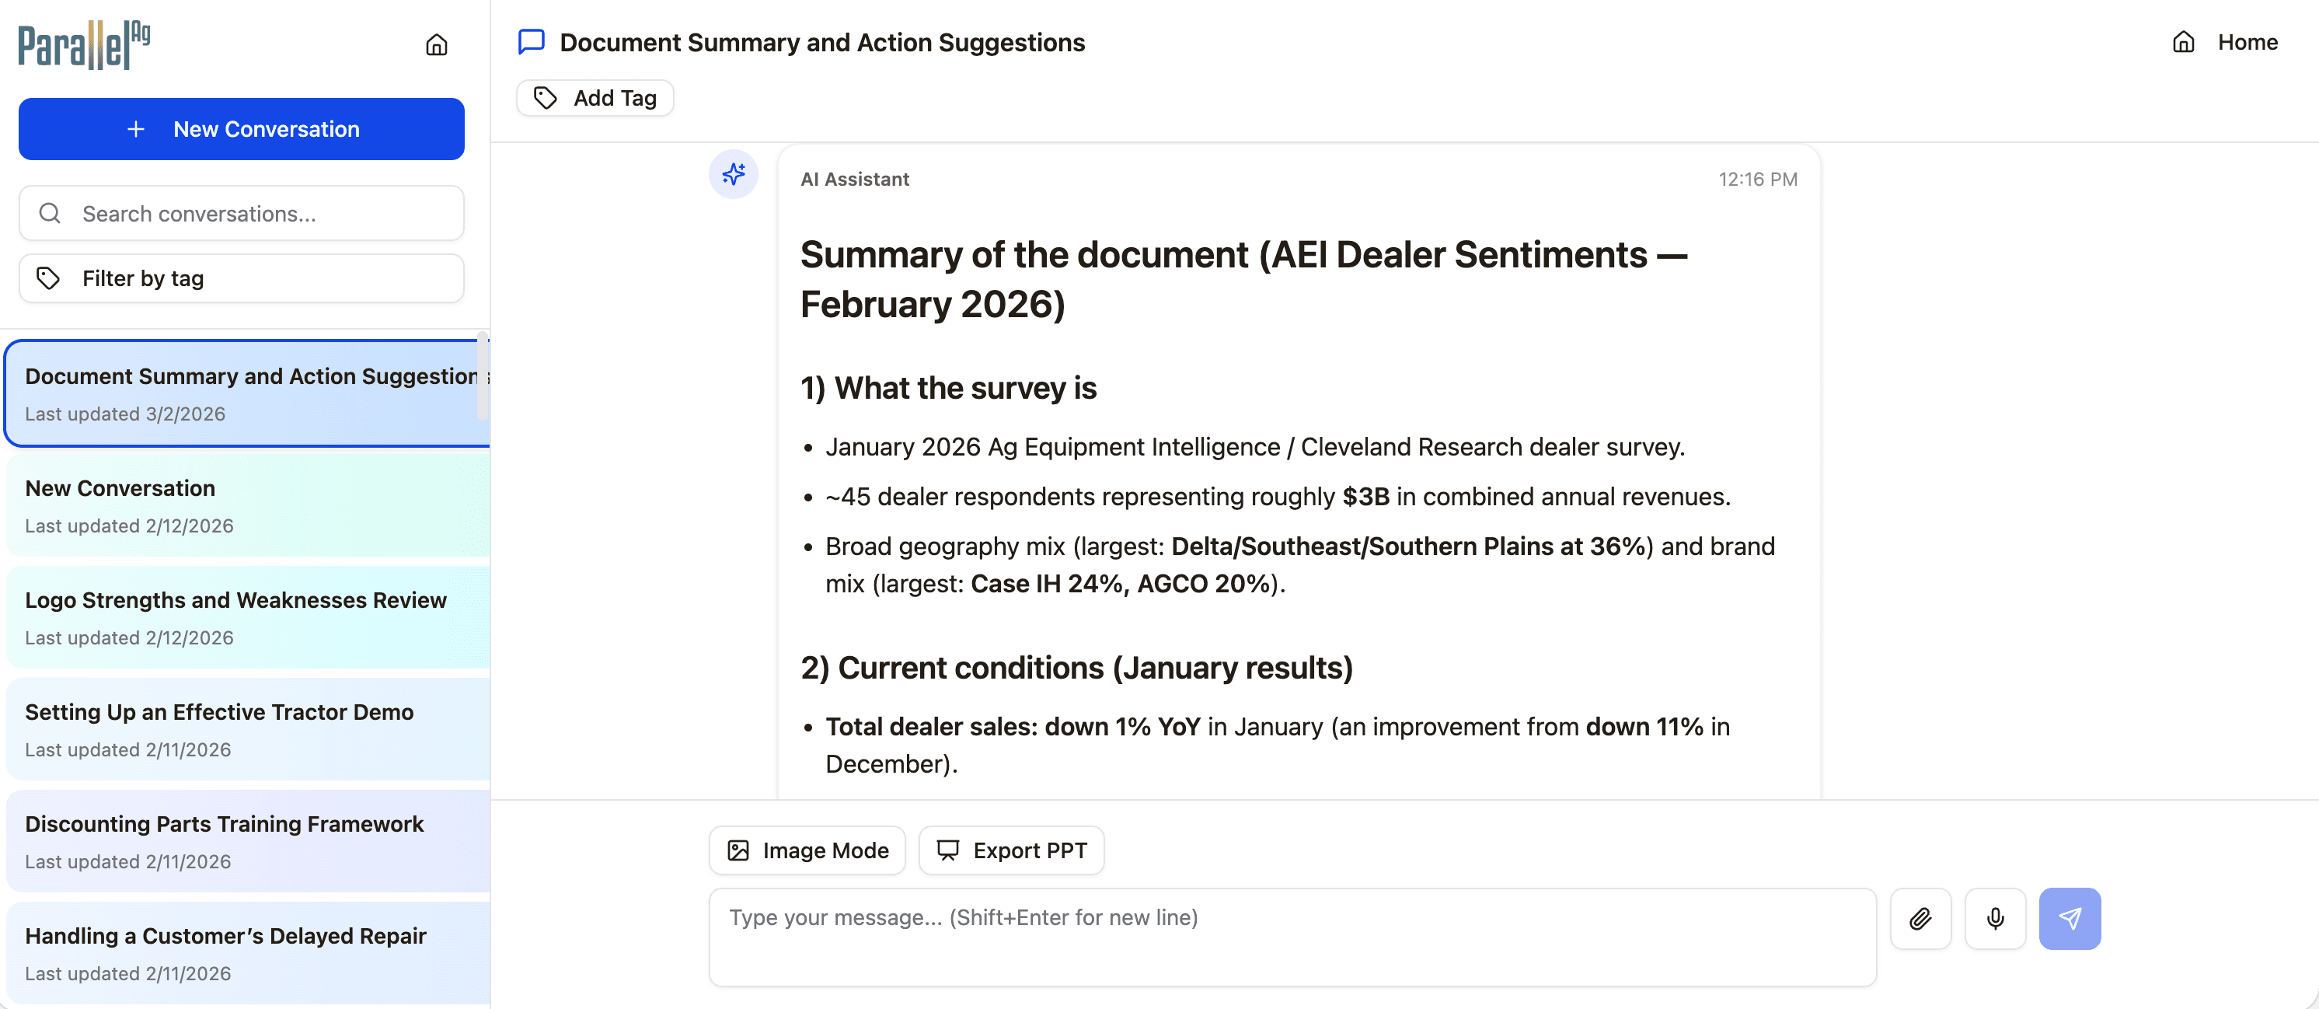
Task: Click the chat bubble icon beside the title
Action: [x=531, y=42]
